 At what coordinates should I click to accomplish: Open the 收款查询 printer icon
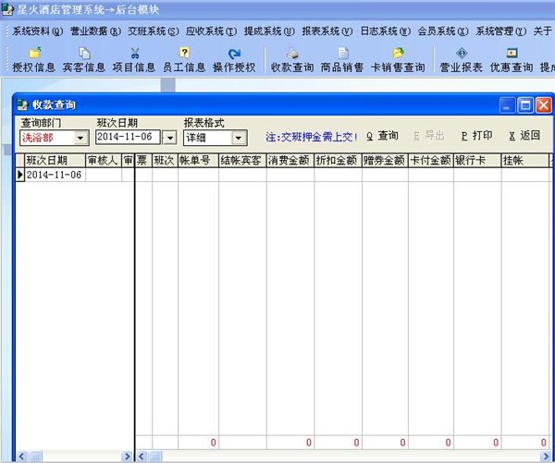click(x=292, y=54)
